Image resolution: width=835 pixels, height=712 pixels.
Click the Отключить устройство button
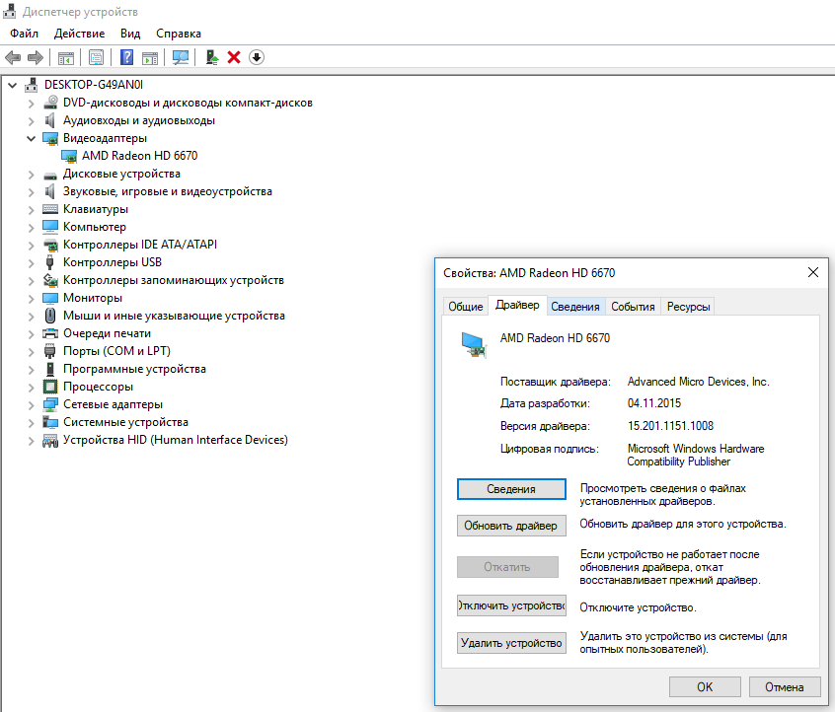tap(511, 605)
